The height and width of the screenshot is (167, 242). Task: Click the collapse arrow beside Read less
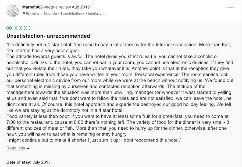tap(28, 148)
